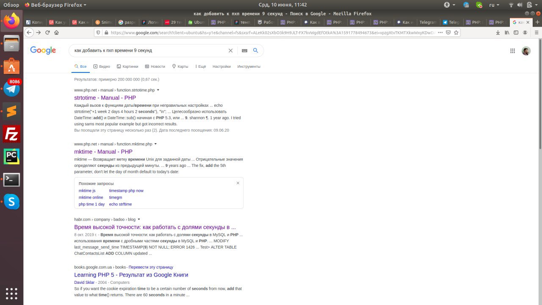
Task: Switch to Карты results tab
Action: tap(180, 67)
